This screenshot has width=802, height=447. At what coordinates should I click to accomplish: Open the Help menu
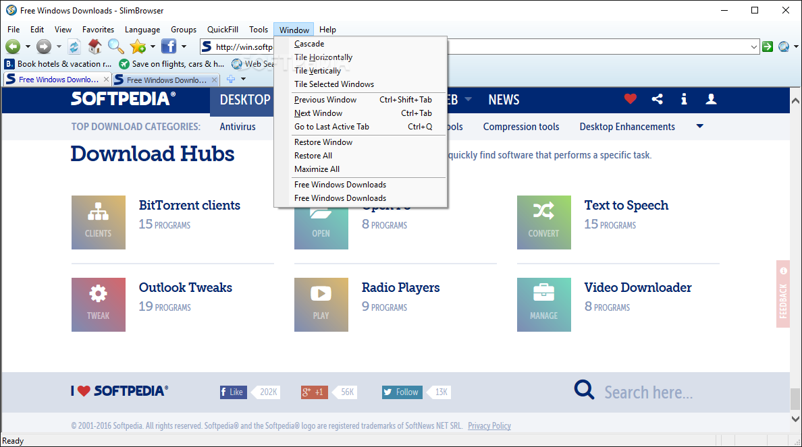[x=327, y=30]
